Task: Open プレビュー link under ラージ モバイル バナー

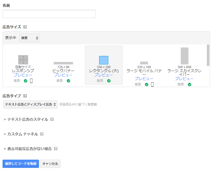Action: tap(144, 79)
